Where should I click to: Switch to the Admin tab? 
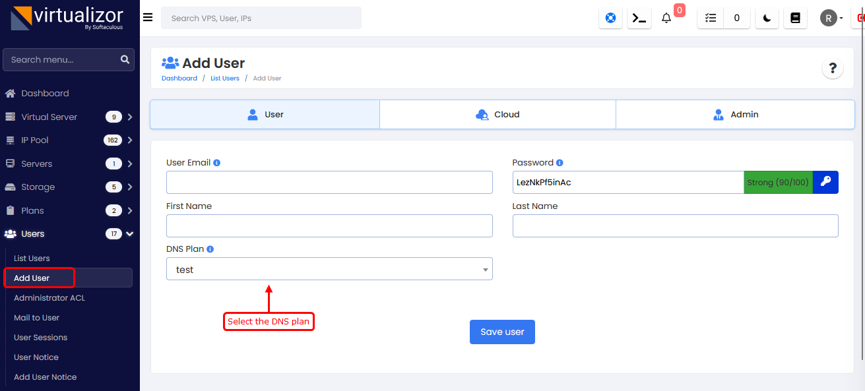coord(735,115)
